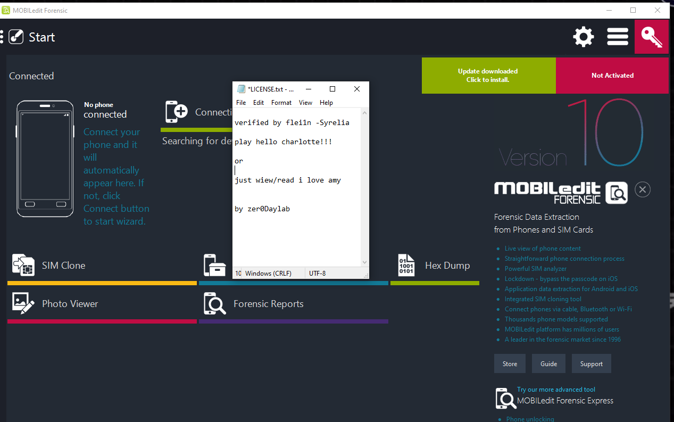Click 'Lockdown - bypass the passcode on iOS'
This screenshot has width=674, height=422.
pyautogui.click(x=561, y=279)
